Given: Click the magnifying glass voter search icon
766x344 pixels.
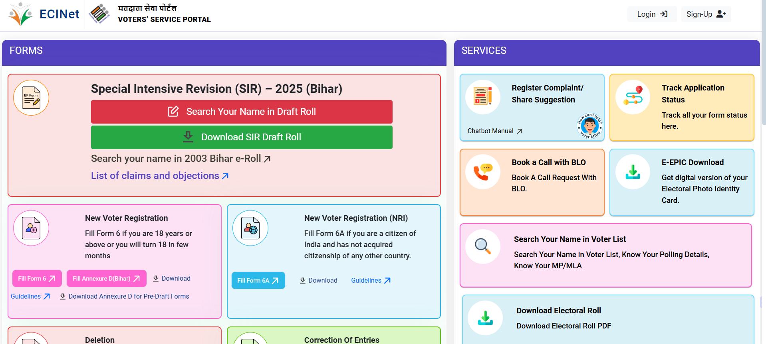Looking at the screenshot, I should [483, 246].
